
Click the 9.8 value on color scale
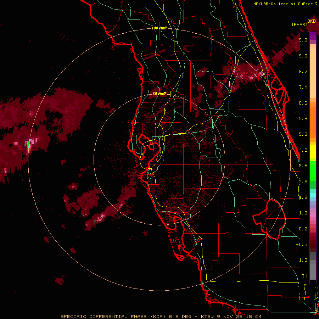[x=303, y=40]
